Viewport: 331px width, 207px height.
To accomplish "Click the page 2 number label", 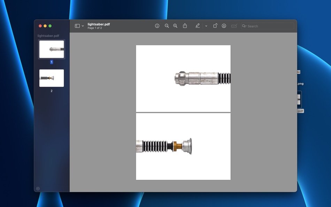I will [52, 91].
